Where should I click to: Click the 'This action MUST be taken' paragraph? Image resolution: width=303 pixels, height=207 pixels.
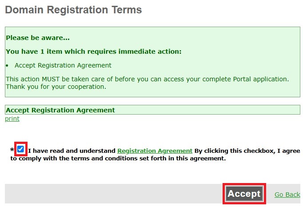click(147, 79)
